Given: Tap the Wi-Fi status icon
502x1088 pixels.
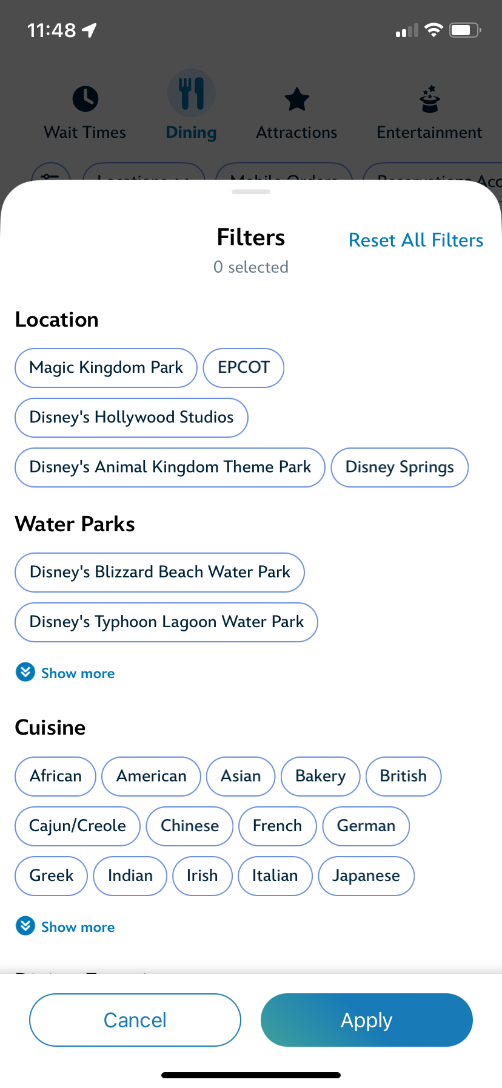Looking at the screenshot, I should pos(433,30).
